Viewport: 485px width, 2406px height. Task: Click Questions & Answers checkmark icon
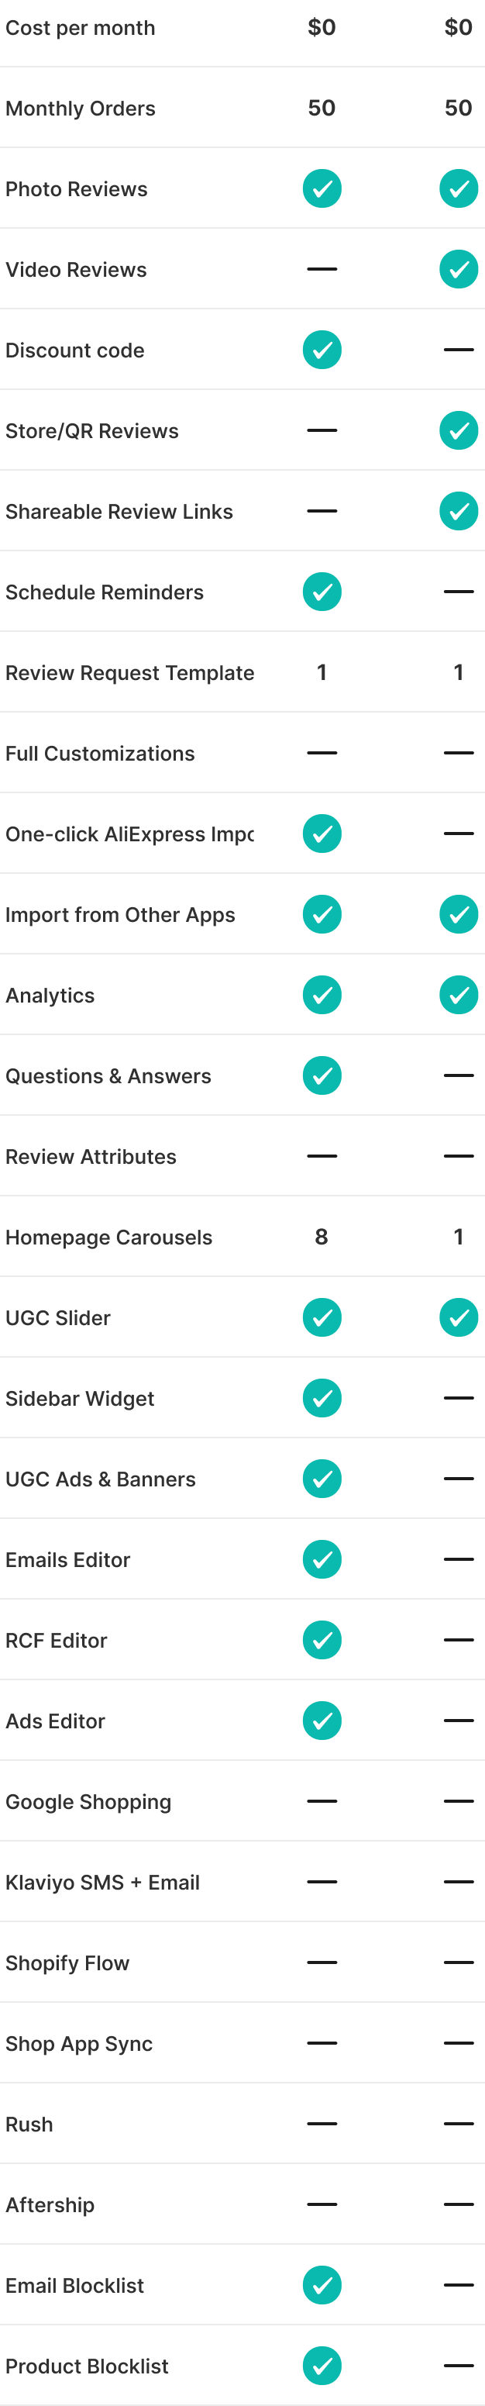(322, 1076)
